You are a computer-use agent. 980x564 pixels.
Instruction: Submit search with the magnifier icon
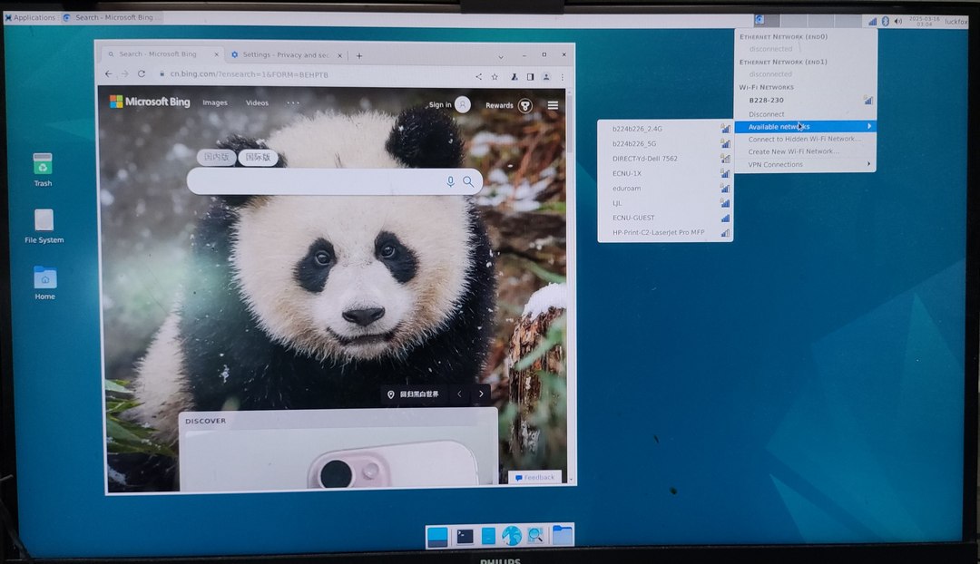tap(468, 181)
